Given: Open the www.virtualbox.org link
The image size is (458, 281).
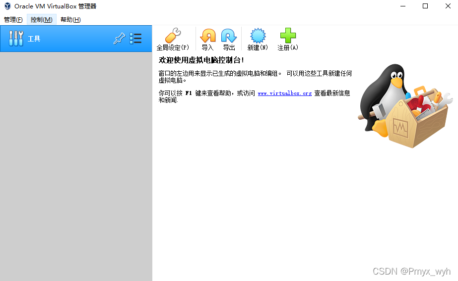Looking at the screenshot, I should pyautogui.click(x=284, y=93).
